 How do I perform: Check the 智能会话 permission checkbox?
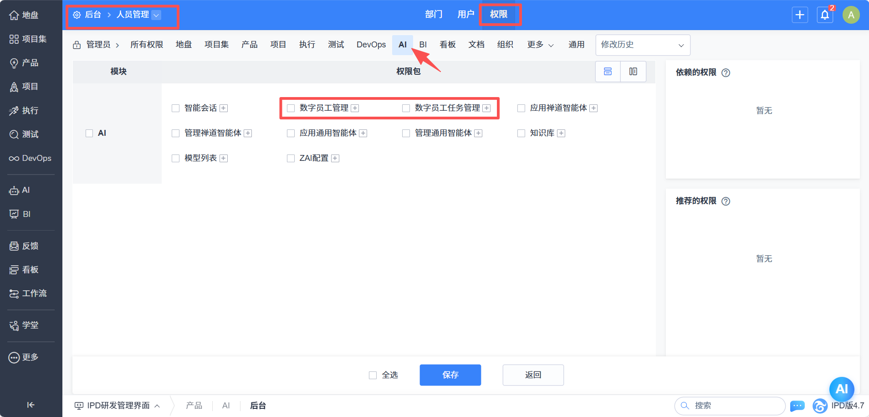click(175, 108)
